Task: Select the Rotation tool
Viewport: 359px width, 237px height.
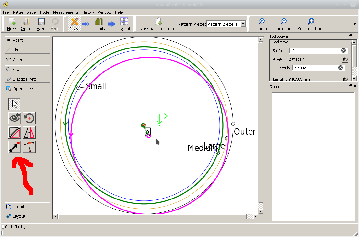Action: (29, 118)
